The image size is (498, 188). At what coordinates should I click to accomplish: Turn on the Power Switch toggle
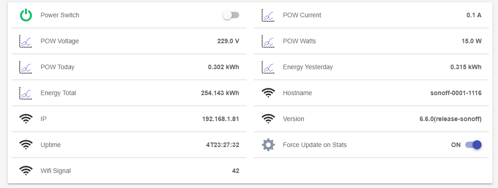[231, 15]
